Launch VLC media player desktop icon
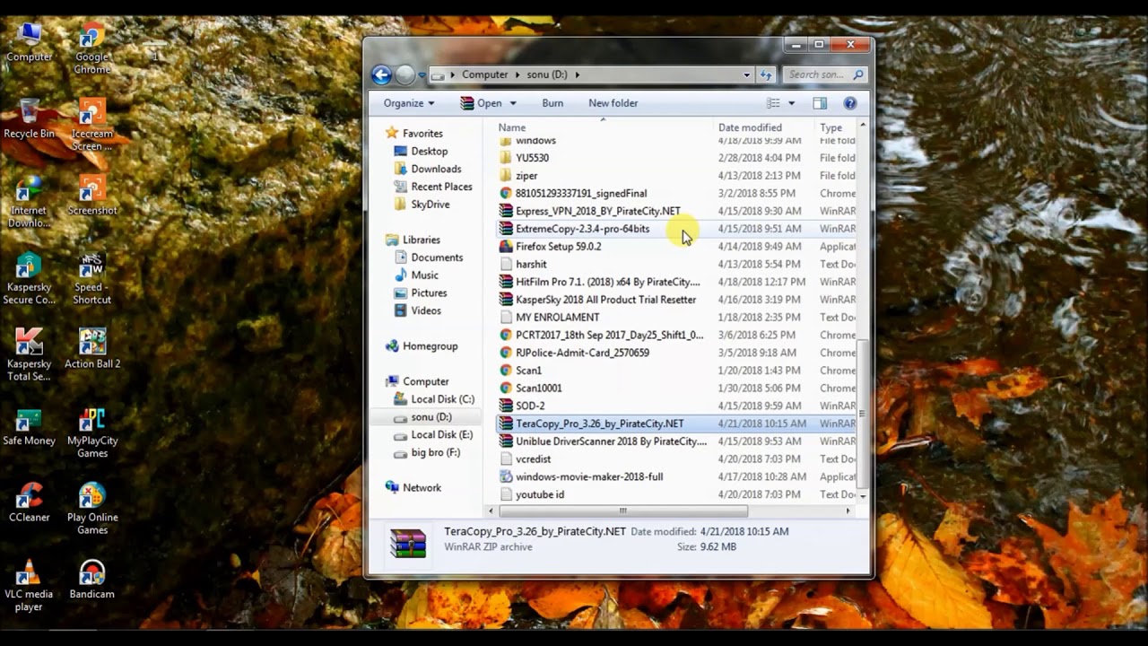 pyautogui.click(x=29, y=586)
